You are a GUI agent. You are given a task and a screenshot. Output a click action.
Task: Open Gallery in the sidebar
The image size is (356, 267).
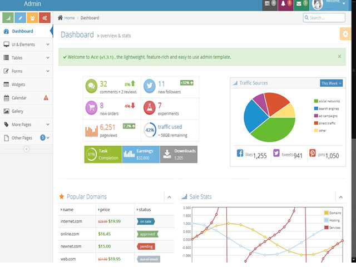click(26, 111)
